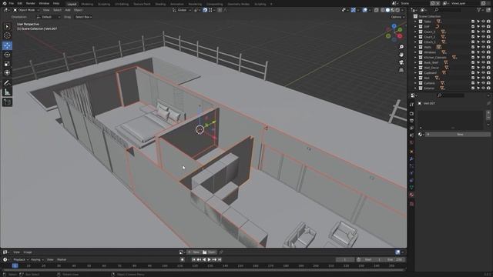Viewport: 493px width, 277px height.
Task: Open the File menu
Action: click(12, 3)
